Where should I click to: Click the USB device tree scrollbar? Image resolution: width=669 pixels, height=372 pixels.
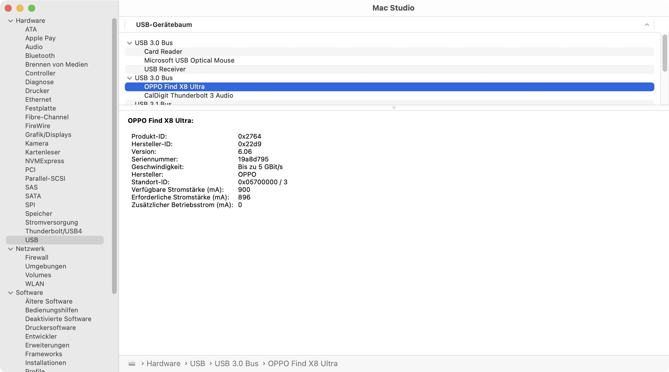[665, 53]
